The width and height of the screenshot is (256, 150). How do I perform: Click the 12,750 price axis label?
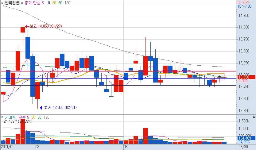244,87
